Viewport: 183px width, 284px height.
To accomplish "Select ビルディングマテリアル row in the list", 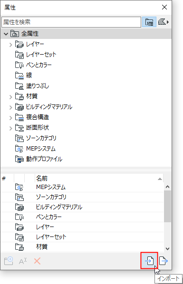I will pyautogui.click(x=82, y=207).
